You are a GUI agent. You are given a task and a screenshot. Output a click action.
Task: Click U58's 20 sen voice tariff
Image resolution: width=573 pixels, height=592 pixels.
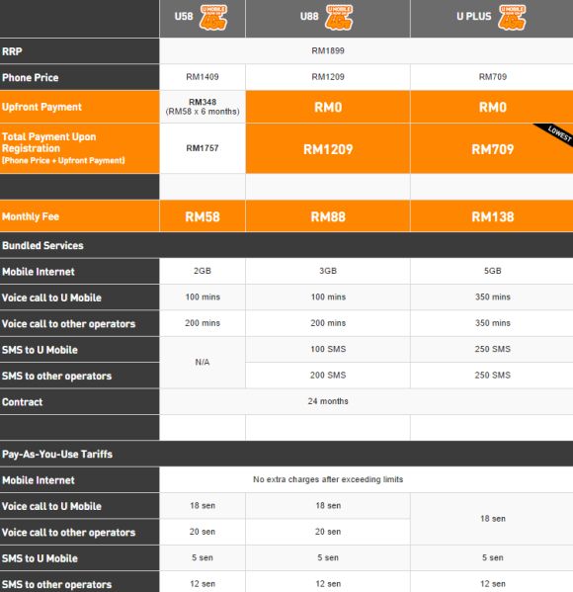point(203,531)
